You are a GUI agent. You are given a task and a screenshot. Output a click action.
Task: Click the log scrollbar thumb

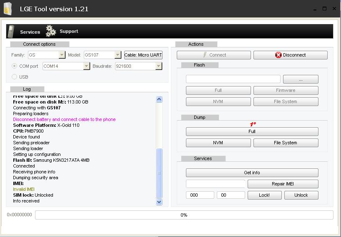[159, 173]
